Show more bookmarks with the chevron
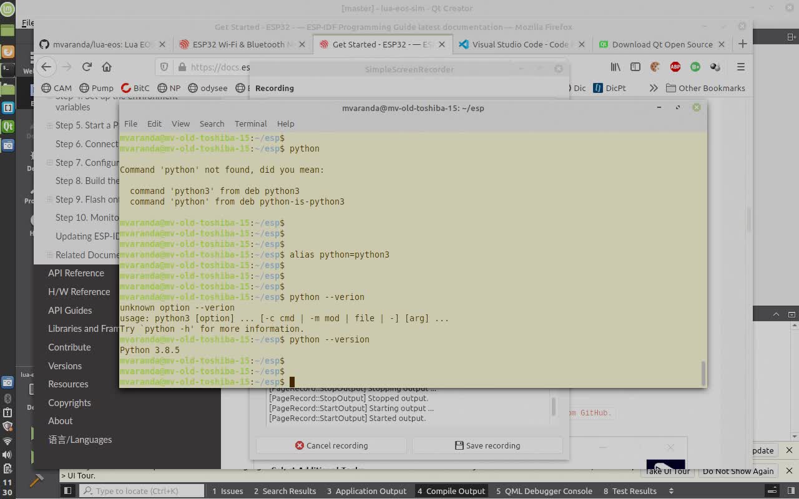Image resolution: width=799 pixels, height=499 pixels. tap(654, 88)
